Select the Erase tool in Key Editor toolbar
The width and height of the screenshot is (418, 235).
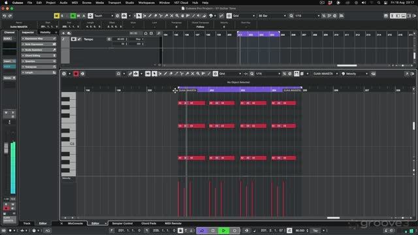(170, 74)
